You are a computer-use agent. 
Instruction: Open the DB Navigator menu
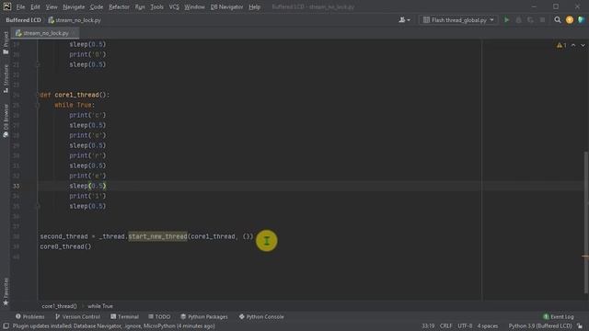tap(226, 6)
